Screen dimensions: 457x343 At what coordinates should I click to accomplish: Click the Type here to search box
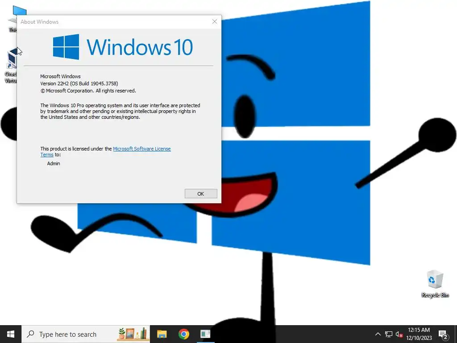[x=86, y=334]
